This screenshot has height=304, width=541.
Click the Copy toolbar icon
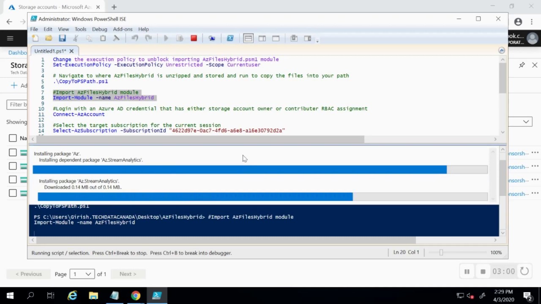[89, 38]
